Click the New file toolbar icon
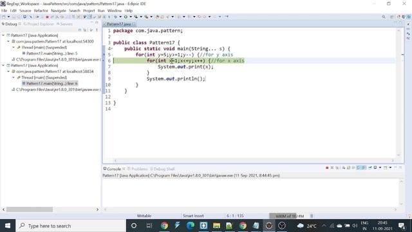Image resolution: width=412 pixels, height=232 pixels. click(x=4, y=17)
